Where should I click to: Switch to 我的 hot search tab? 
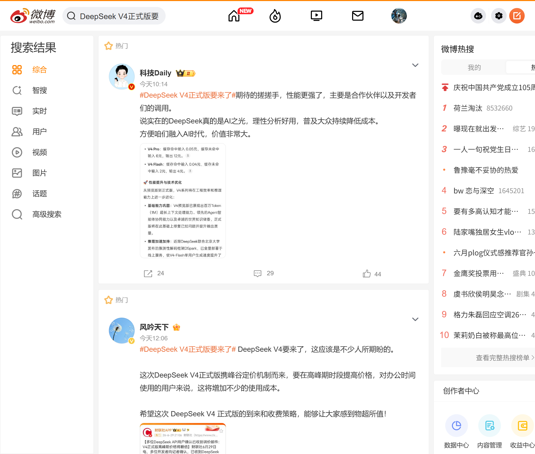(474, 68)
